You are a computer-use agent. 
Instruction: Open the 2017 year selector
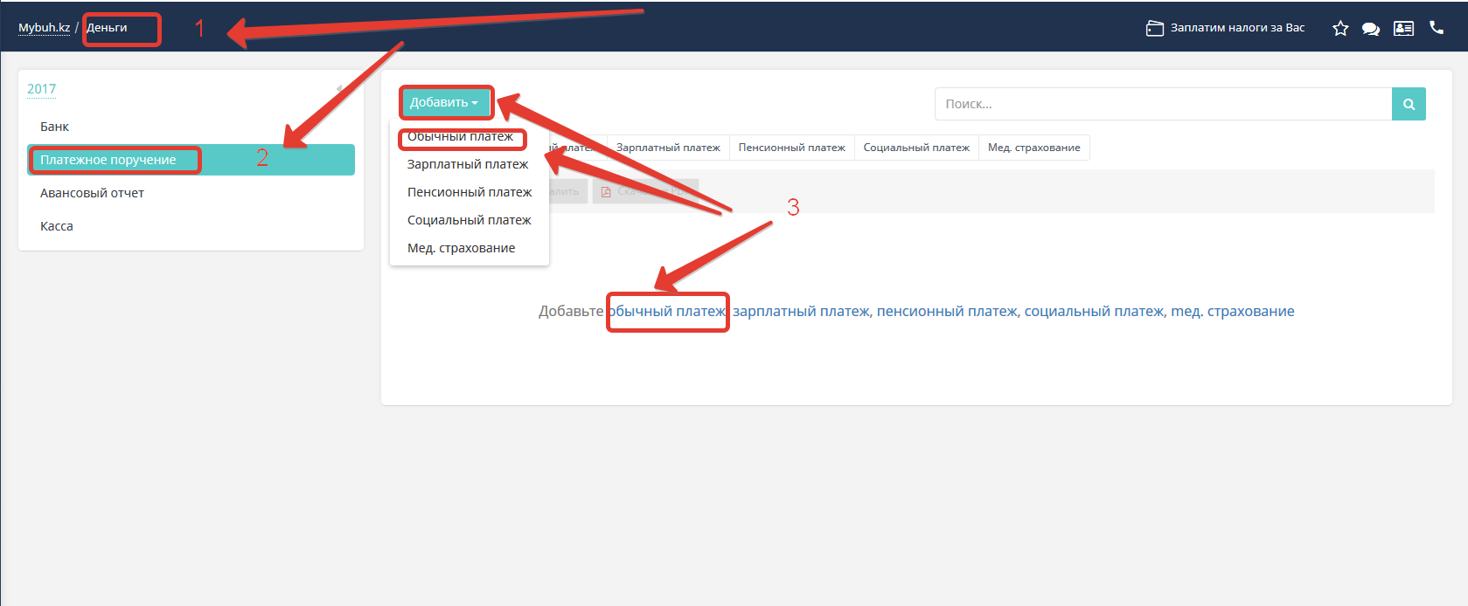41,89
